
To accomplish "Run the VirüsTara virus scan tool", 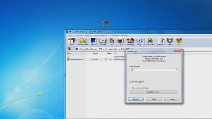I will [150, 42].
